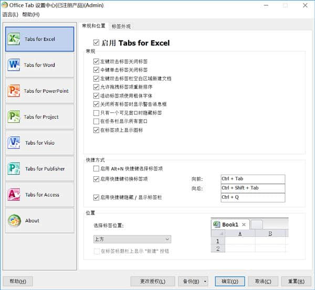This screenshot has width=315, height=290.
Task: Click the 选择标签位置: label
Action: point(109,225)
